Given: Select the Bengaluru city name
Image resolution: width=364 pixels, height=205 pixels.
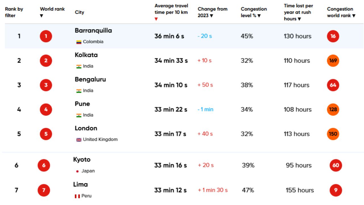Looking at the screenshot, I should click(90, 79).
